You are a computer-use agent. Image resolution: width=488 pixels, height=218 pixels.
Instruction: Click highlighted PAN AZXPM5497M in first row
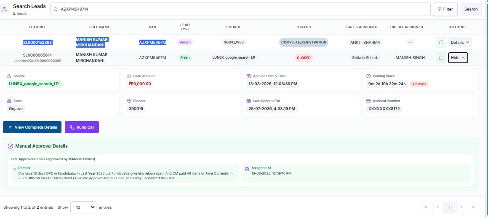152,43
